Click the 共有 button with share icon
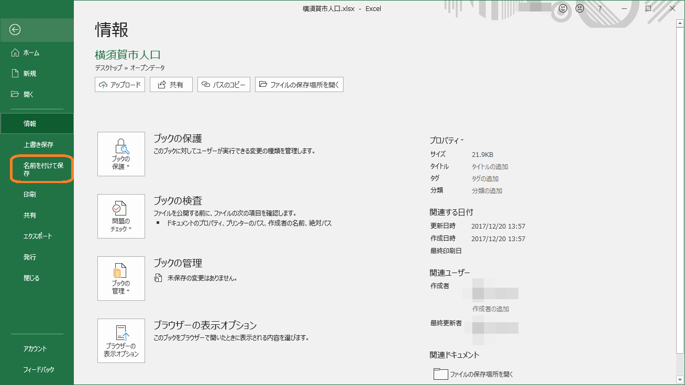Viewport: 685px width, 385px height. click(171, 85)
